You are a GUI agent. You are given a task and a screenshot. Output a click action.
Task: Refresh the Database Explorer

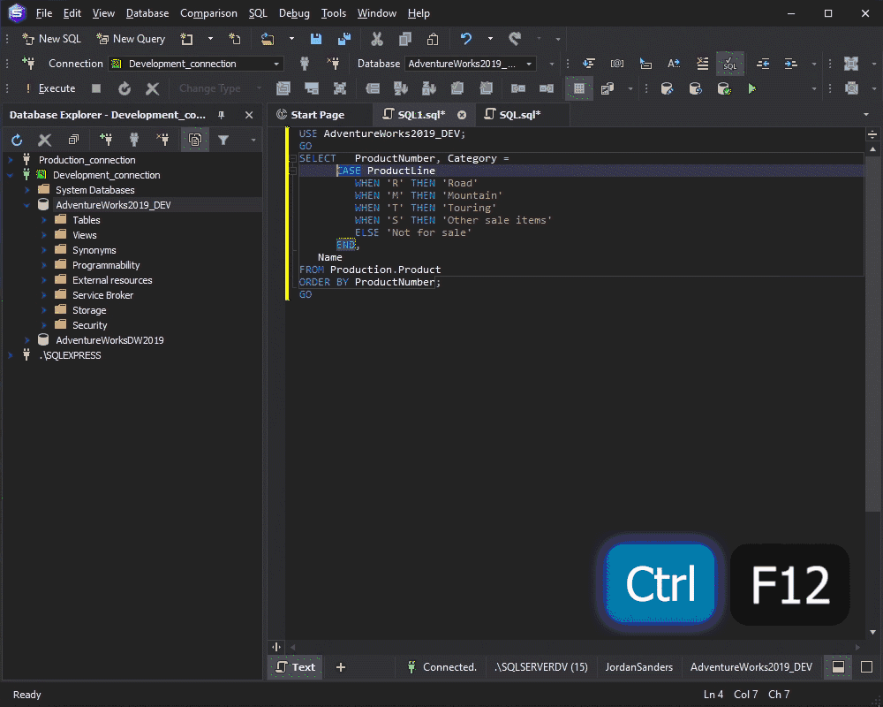coord(16,140)
